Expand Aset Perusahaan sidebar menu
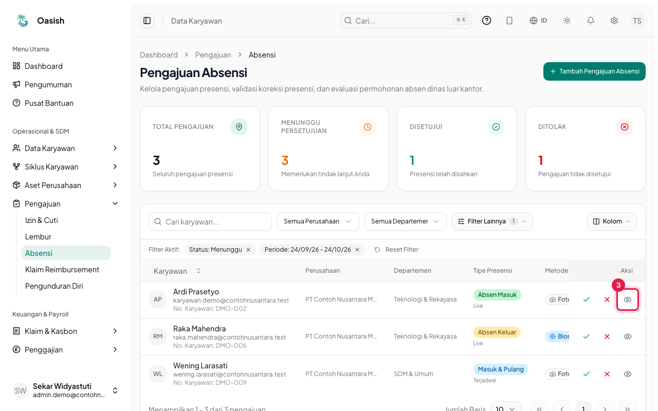 (x=66, y=185)
